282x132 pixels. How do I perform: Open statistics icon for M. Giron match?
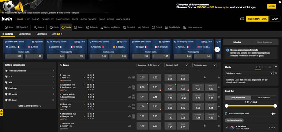(129, 106)
